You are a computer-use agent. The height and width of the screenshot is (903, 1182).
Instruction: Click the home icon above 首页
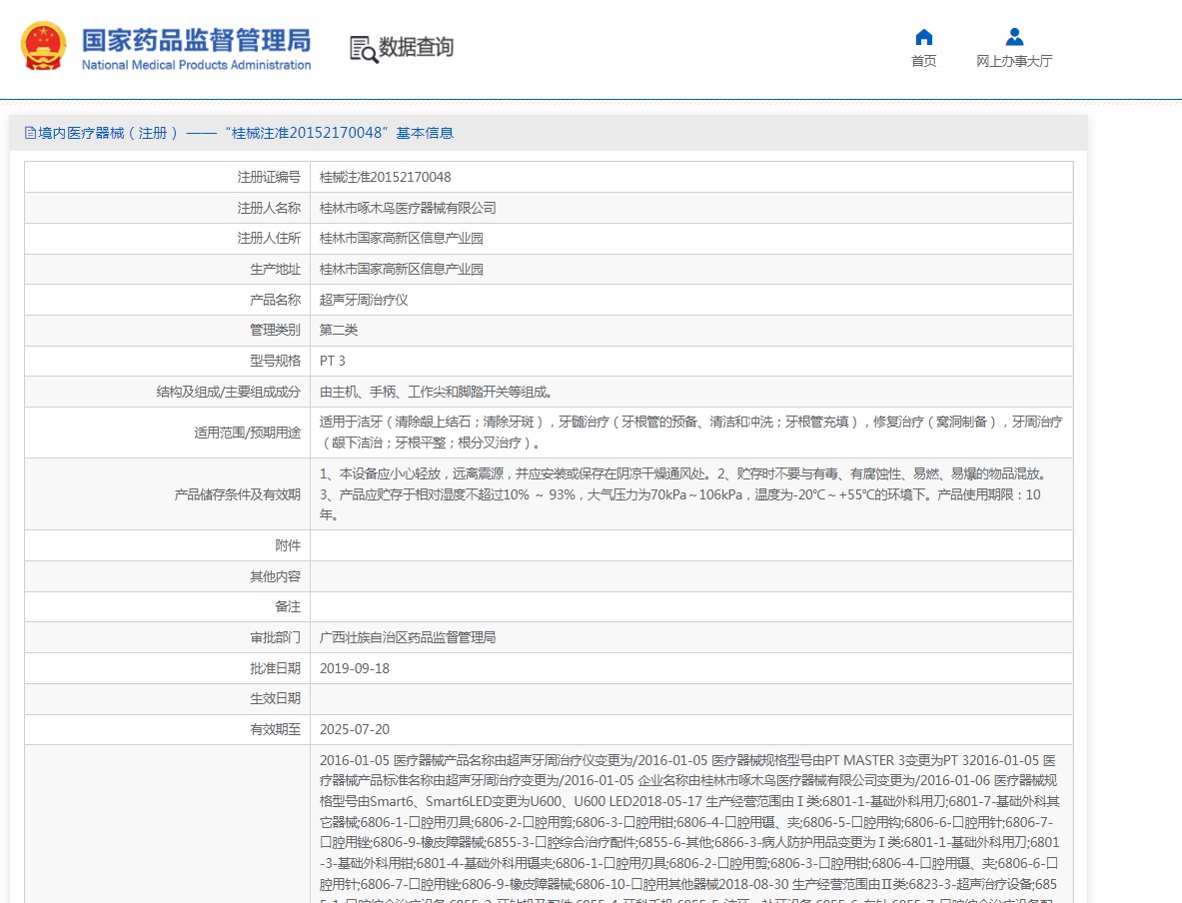point(923,38)
